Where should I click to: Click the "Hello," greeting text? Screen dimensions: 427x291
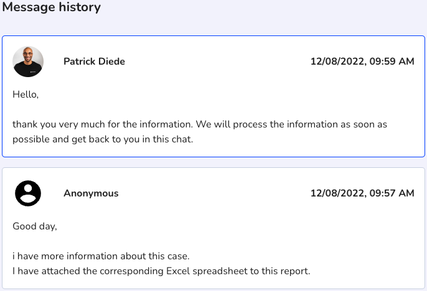coord(26,95)
